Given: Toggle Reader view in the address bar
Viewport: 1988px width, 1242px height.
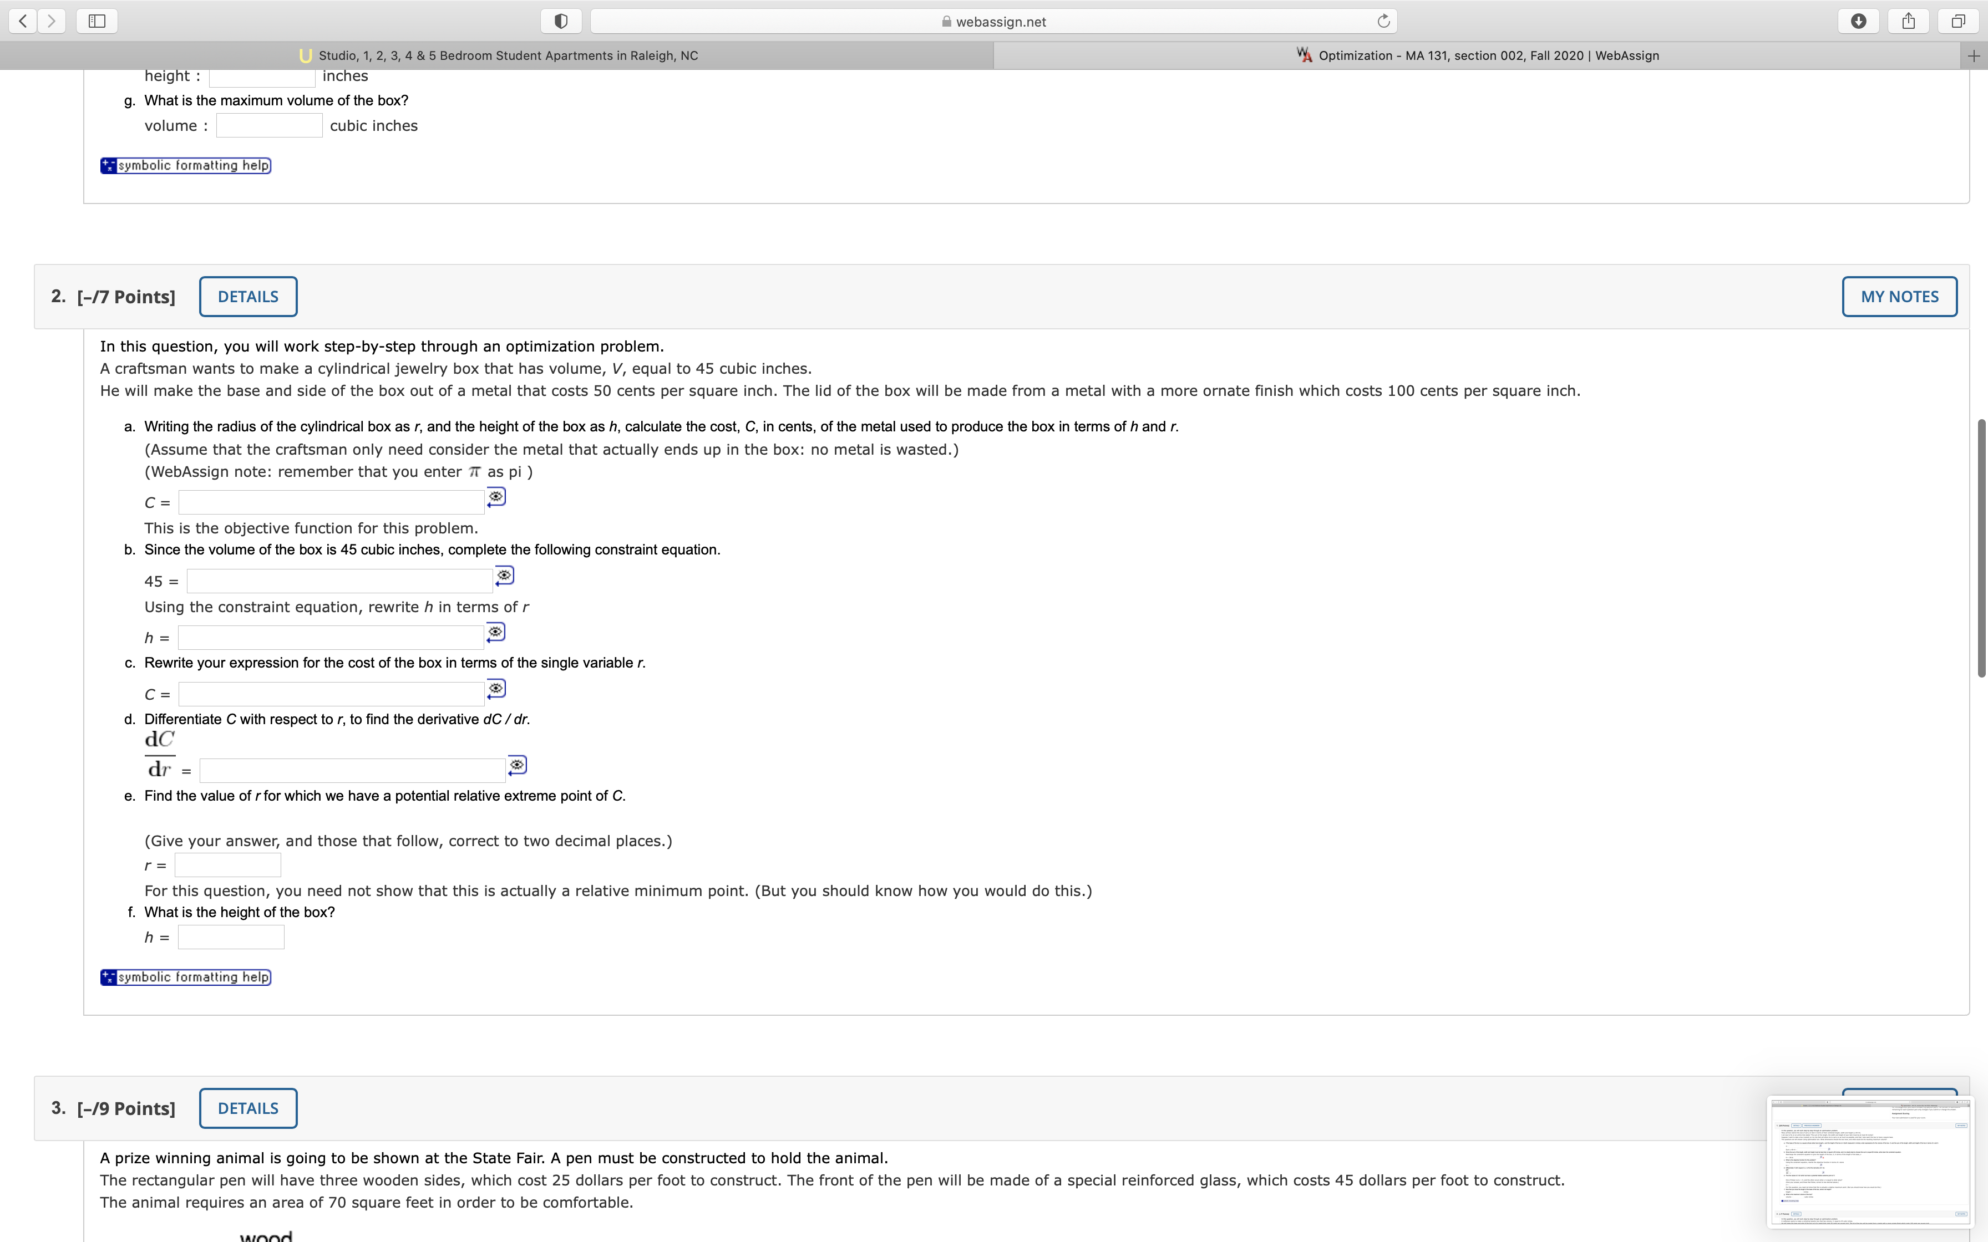Looking at the screenshot, I should tap(561, 21).
